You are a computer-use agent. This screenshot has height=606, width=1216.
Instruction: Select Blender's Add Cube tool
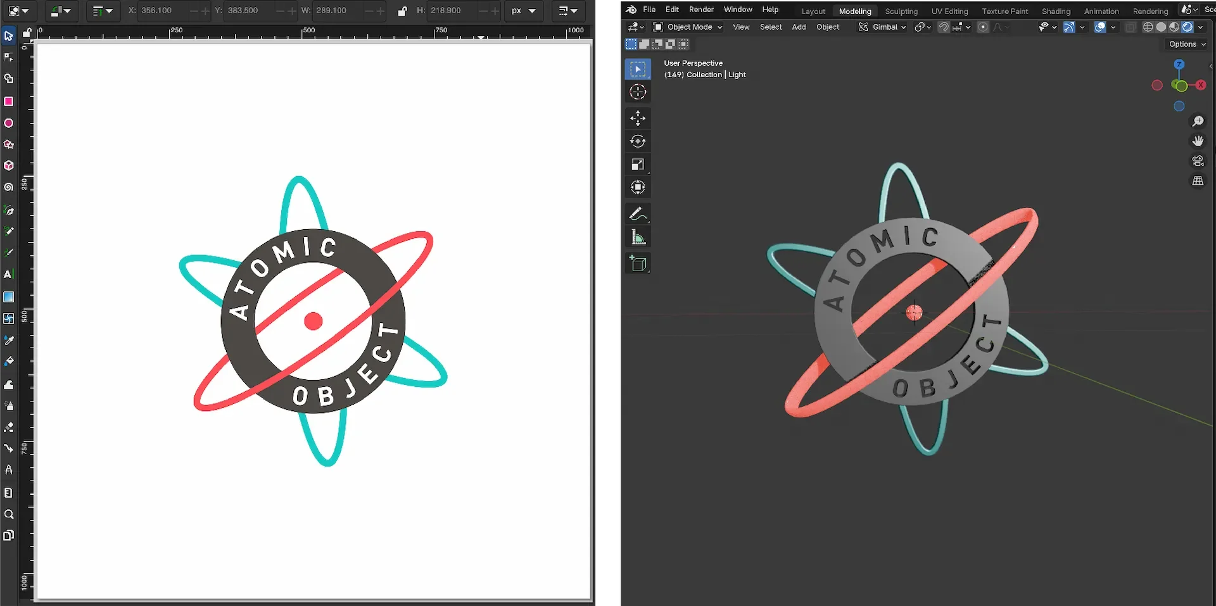tap(638, 263)
